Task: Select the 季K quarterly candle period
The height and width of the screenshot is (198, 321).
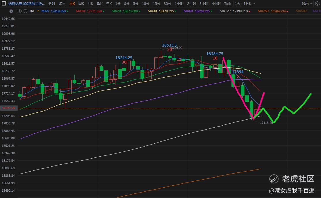Action: pos(100,4)
